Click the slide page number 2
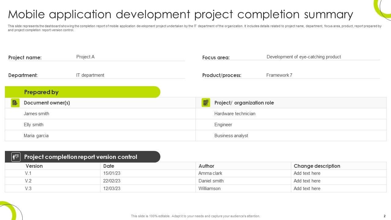Viewport: 391px width, 220px height. pyautogui.click(x=385, y=216)
